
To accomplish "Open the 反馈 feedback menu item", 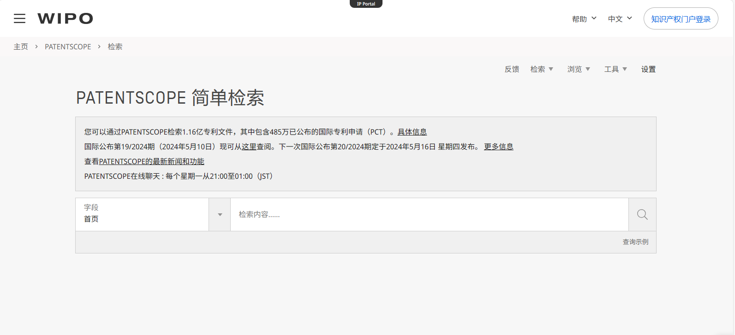I will coord(512,69).
